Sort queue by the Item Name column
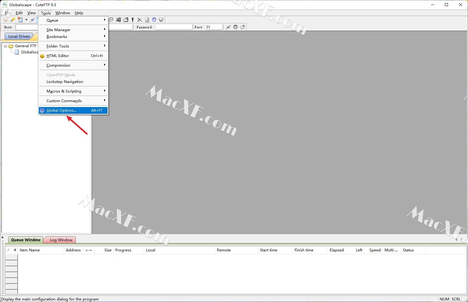 tap(41, 250)
